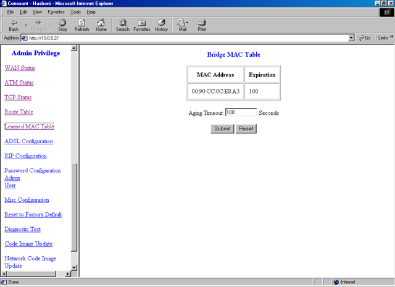Open the Admin password configuration link
The width and height of the screenshot is (395, 287).
(x=12, y=178)
